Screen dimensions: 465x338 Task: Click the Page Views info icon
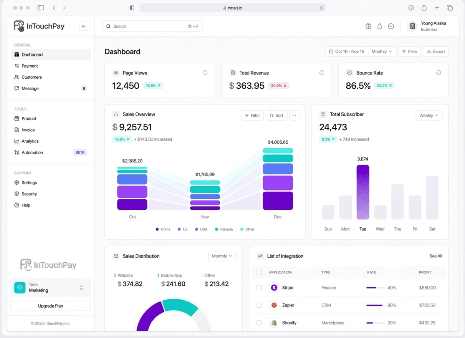205,73
